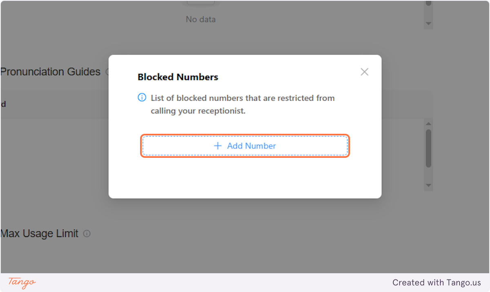Click the gray table header row

click(53, 104)
